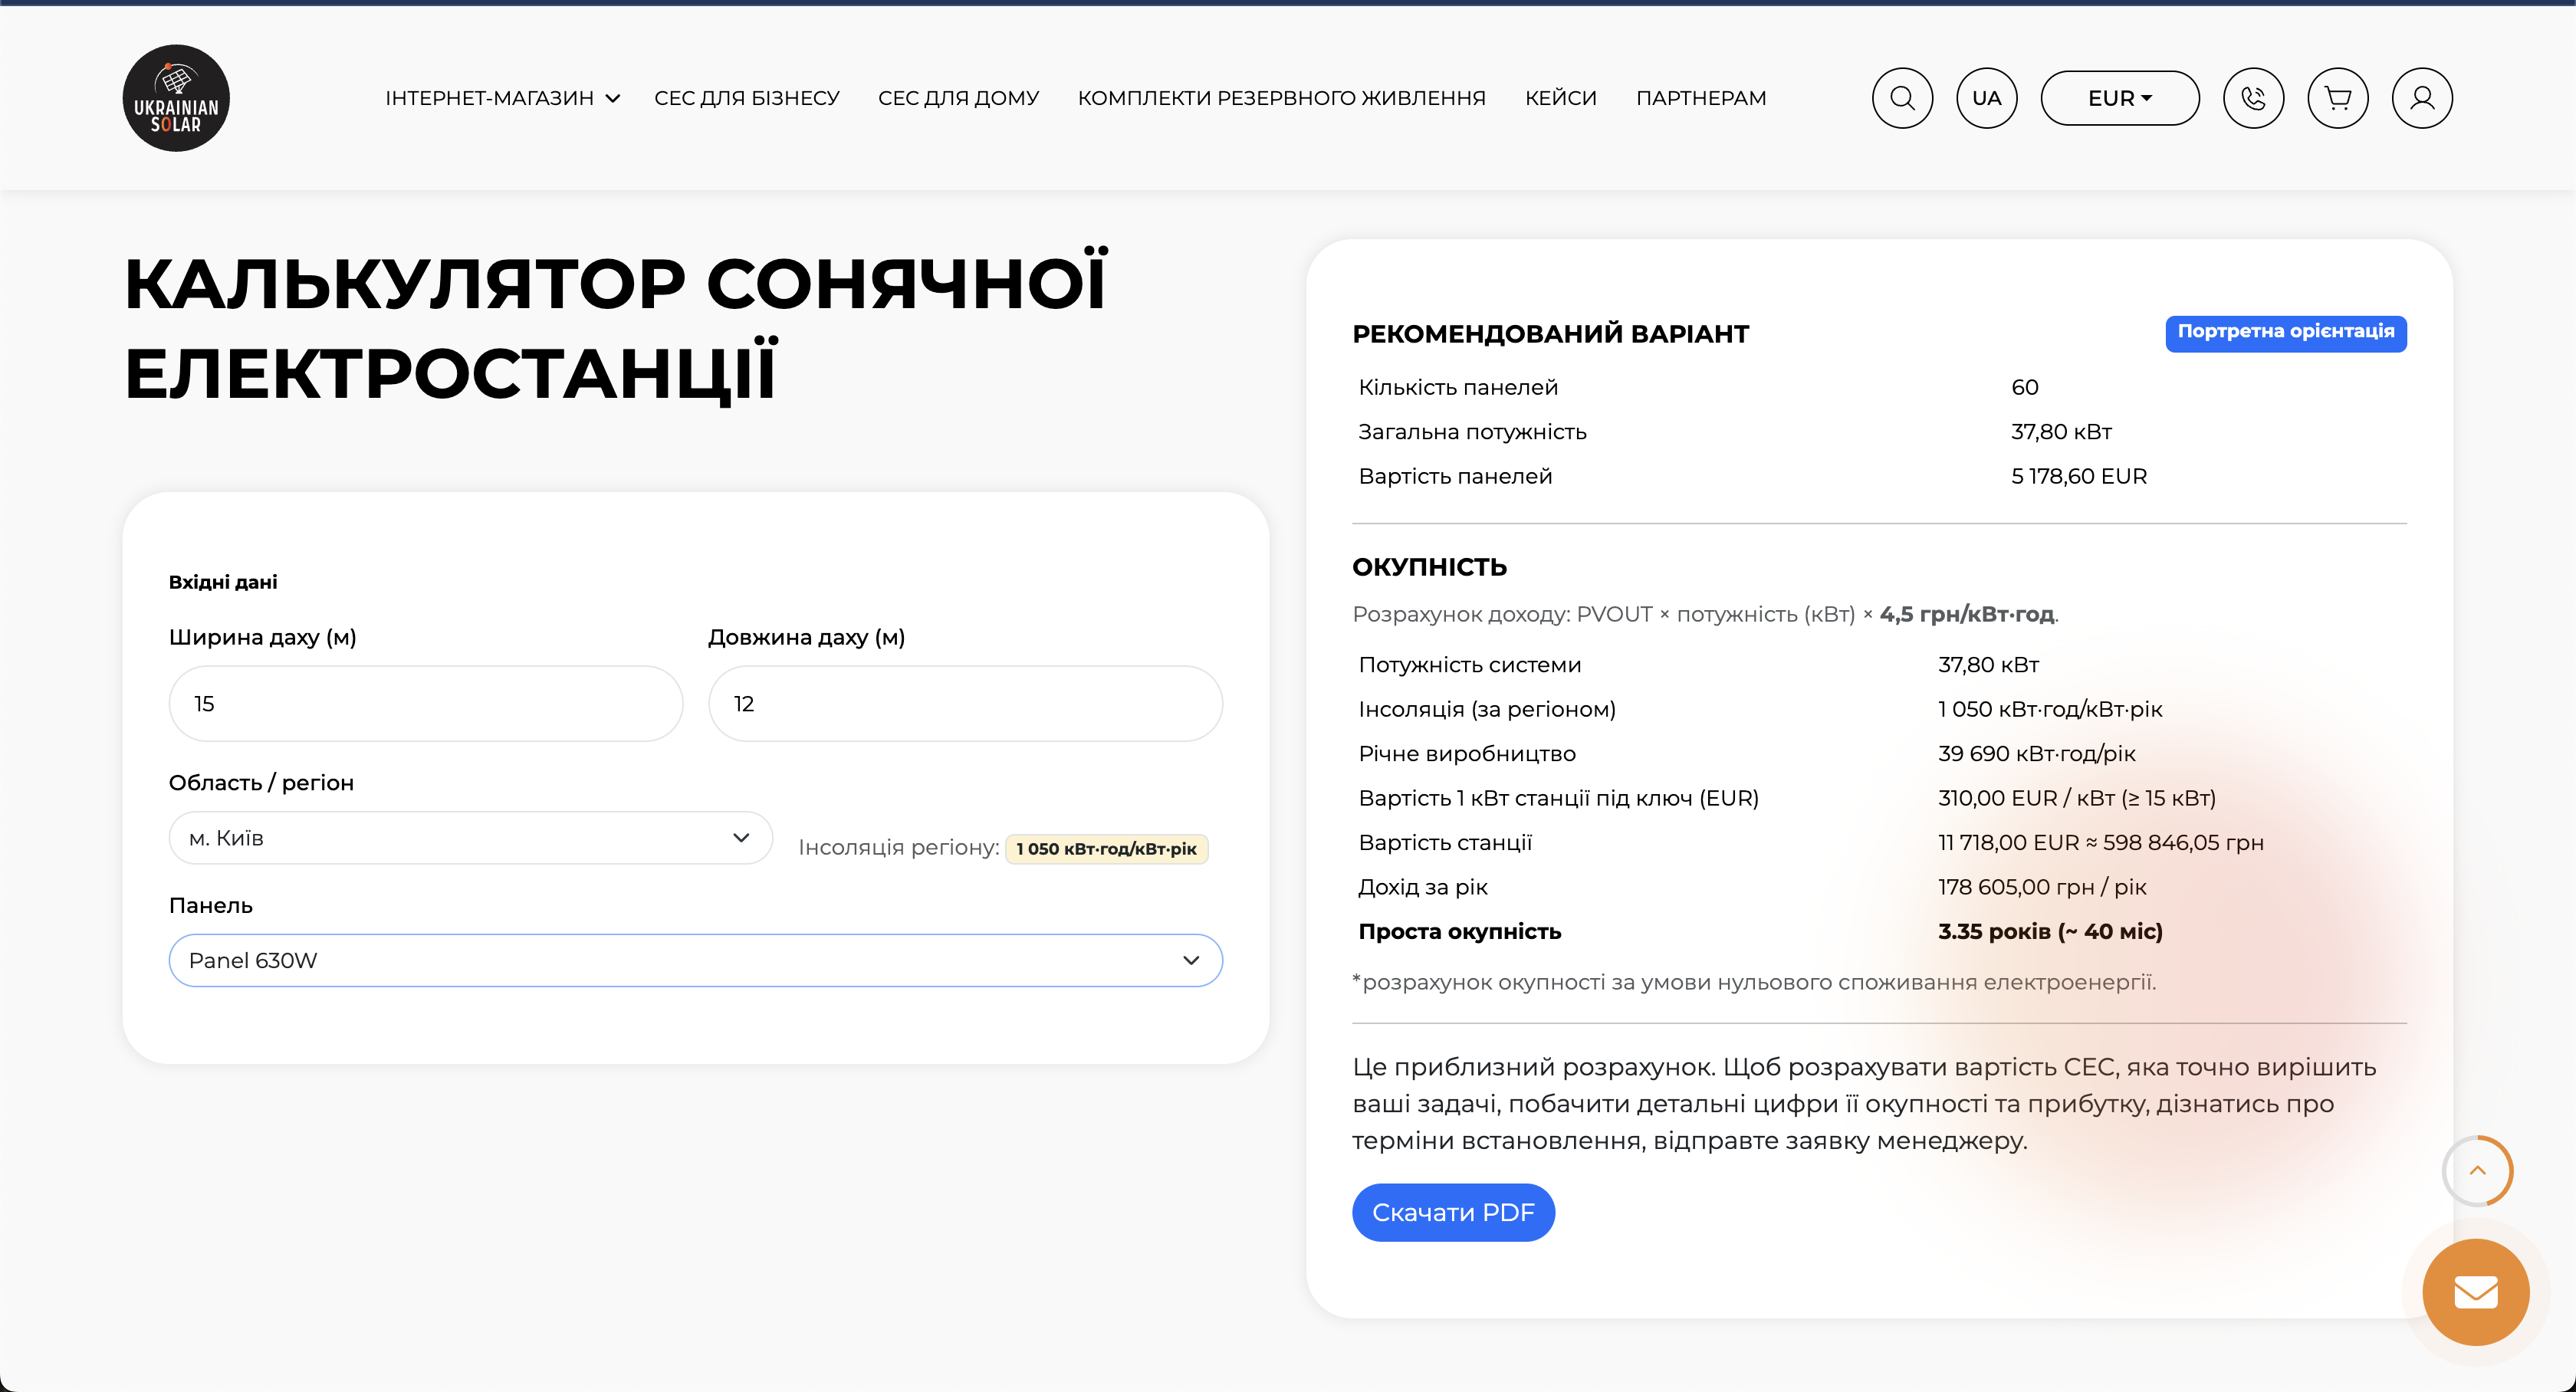Image resolution: width=2576 pixels, height=1392 pixels.
Task: Expand the ІНТЕРНЕТ-МАГАЗИН menu
Action: click(502, 98)
